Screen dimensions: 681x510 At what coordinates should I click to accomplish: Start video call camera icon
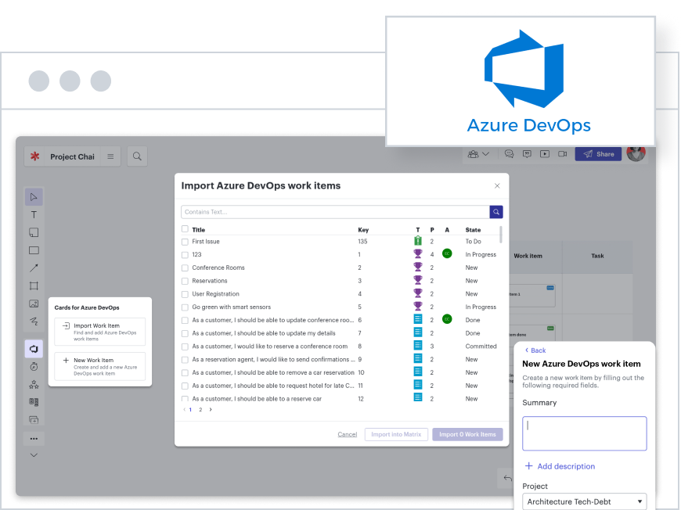[563, 153]
